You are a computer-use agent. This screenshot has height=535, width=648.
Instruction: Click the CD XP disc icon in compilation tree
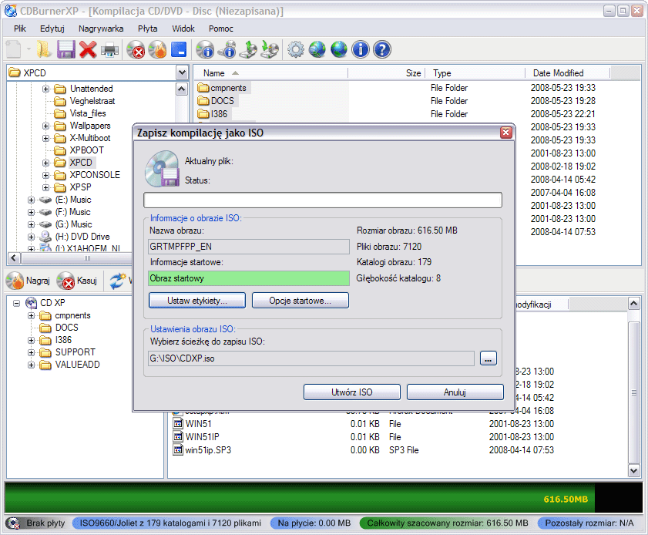tap(32, 303)
